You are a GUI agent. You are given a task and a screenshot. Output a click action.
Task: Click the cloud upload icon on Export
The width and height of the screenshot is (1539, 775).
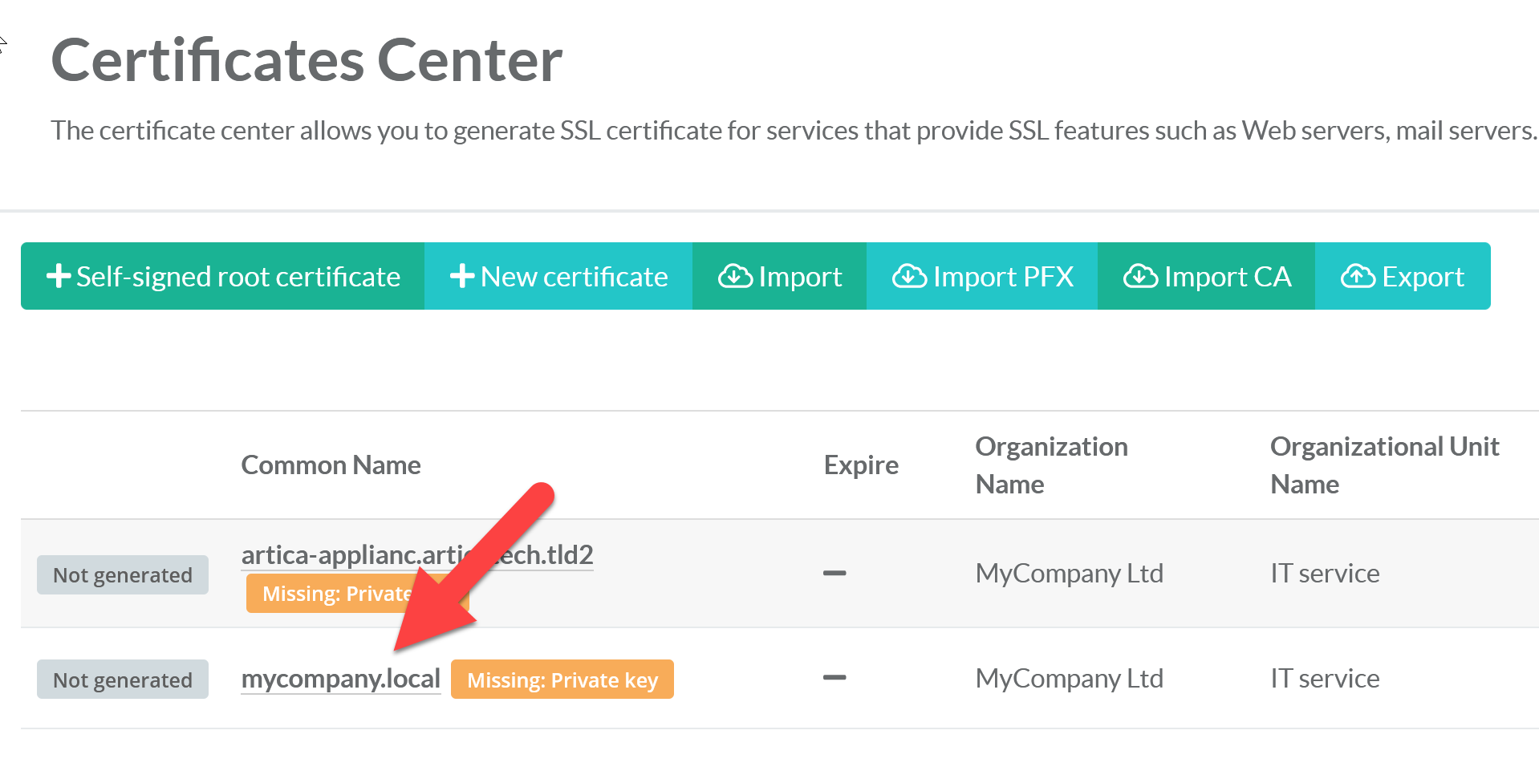[x=1358, y=276]
